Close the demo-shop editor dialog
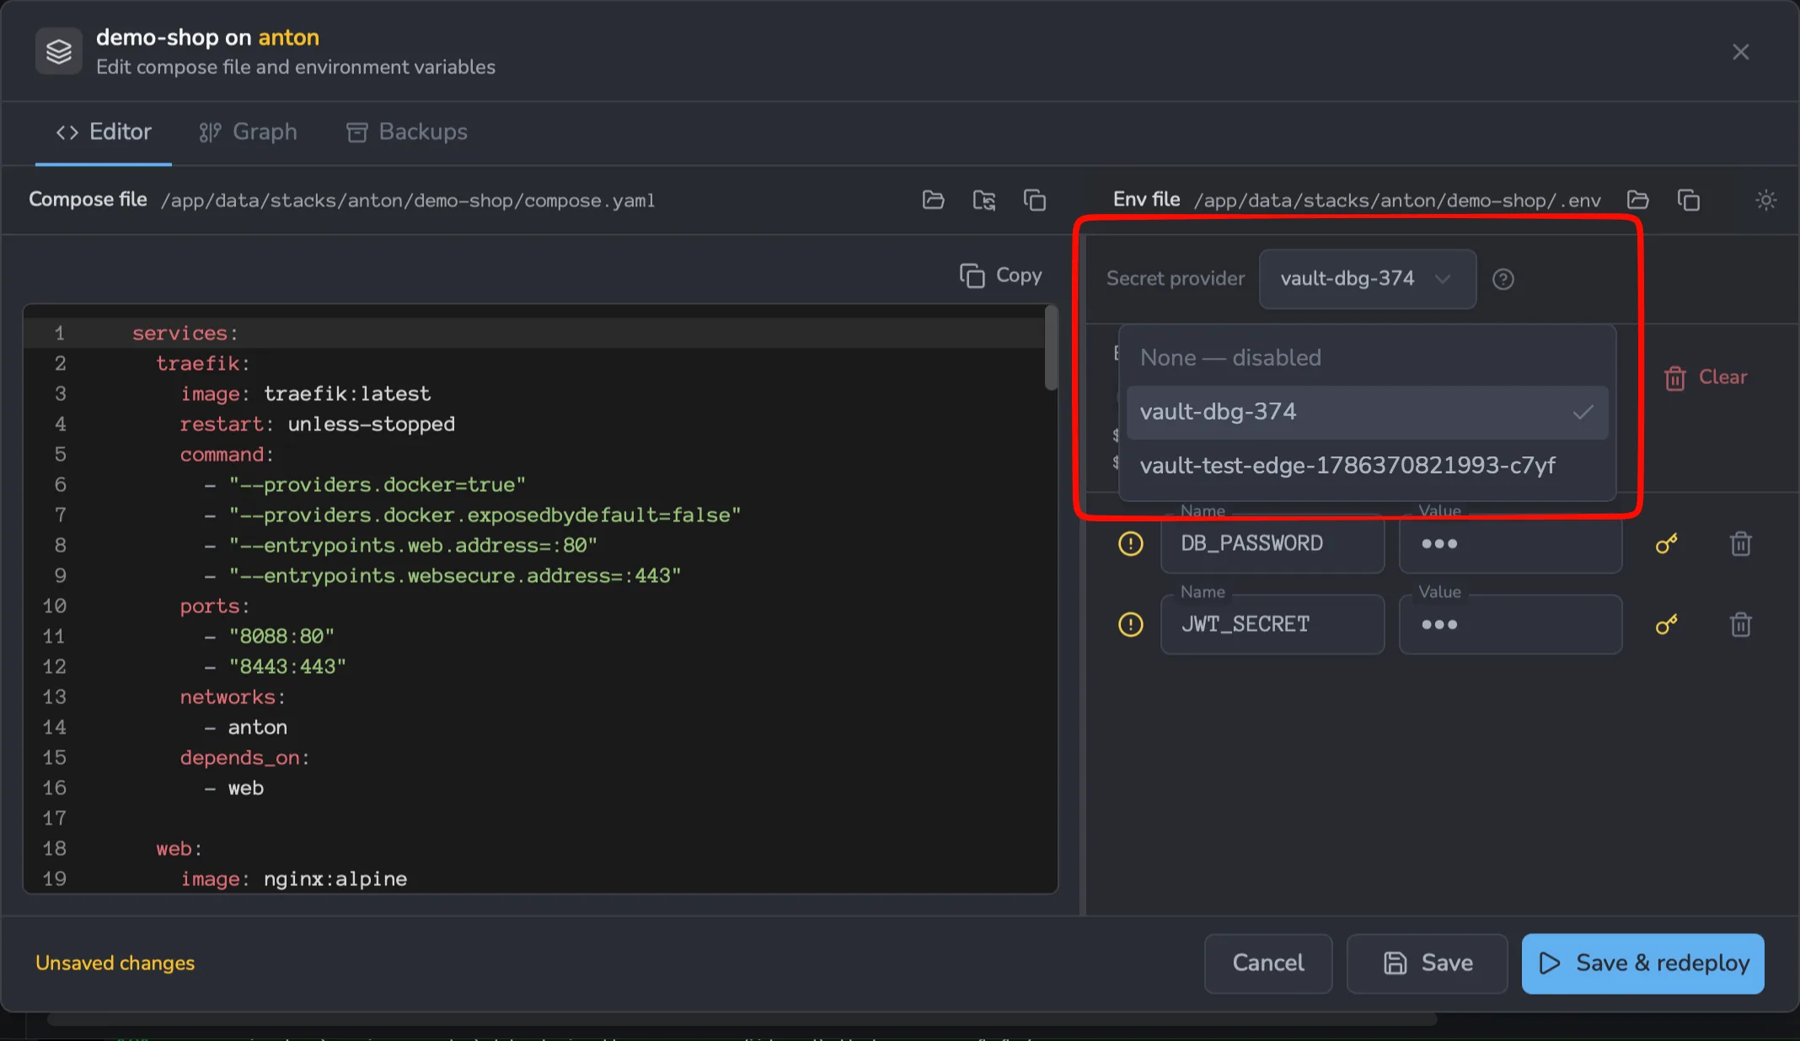 (1740, 52)
